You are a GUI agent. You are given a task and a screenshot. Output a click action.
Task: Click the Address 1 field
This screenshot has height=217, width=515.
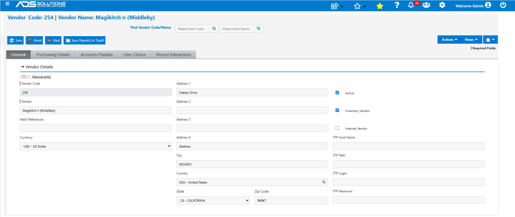(252, 93)
